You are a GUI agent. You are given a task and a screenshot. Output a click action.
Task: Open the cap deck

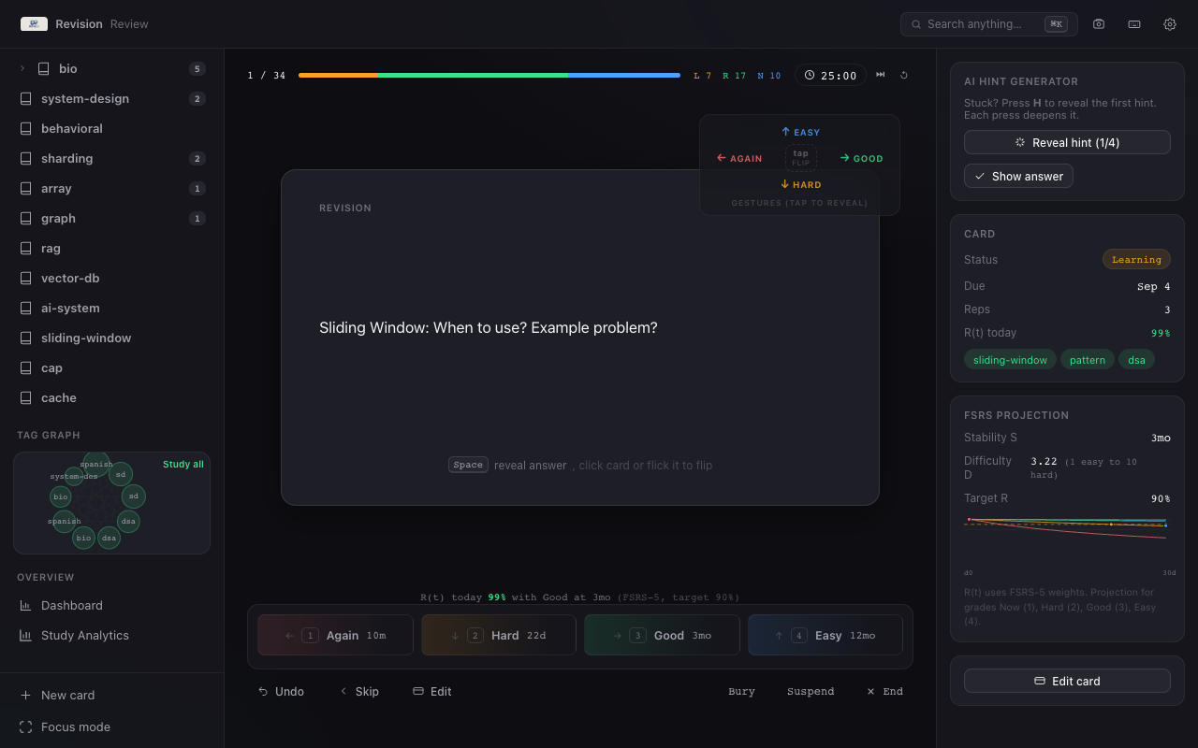112,367
